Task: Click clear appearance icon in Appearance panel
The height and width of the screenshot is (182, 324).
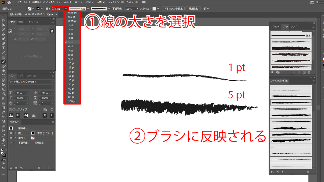Action: pos(38,168)
